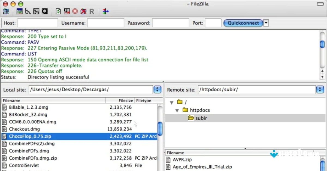Open the Quickconnect history dropdown
The width and height of the screenshot is (327, 171).
click(x=266, y=23)
